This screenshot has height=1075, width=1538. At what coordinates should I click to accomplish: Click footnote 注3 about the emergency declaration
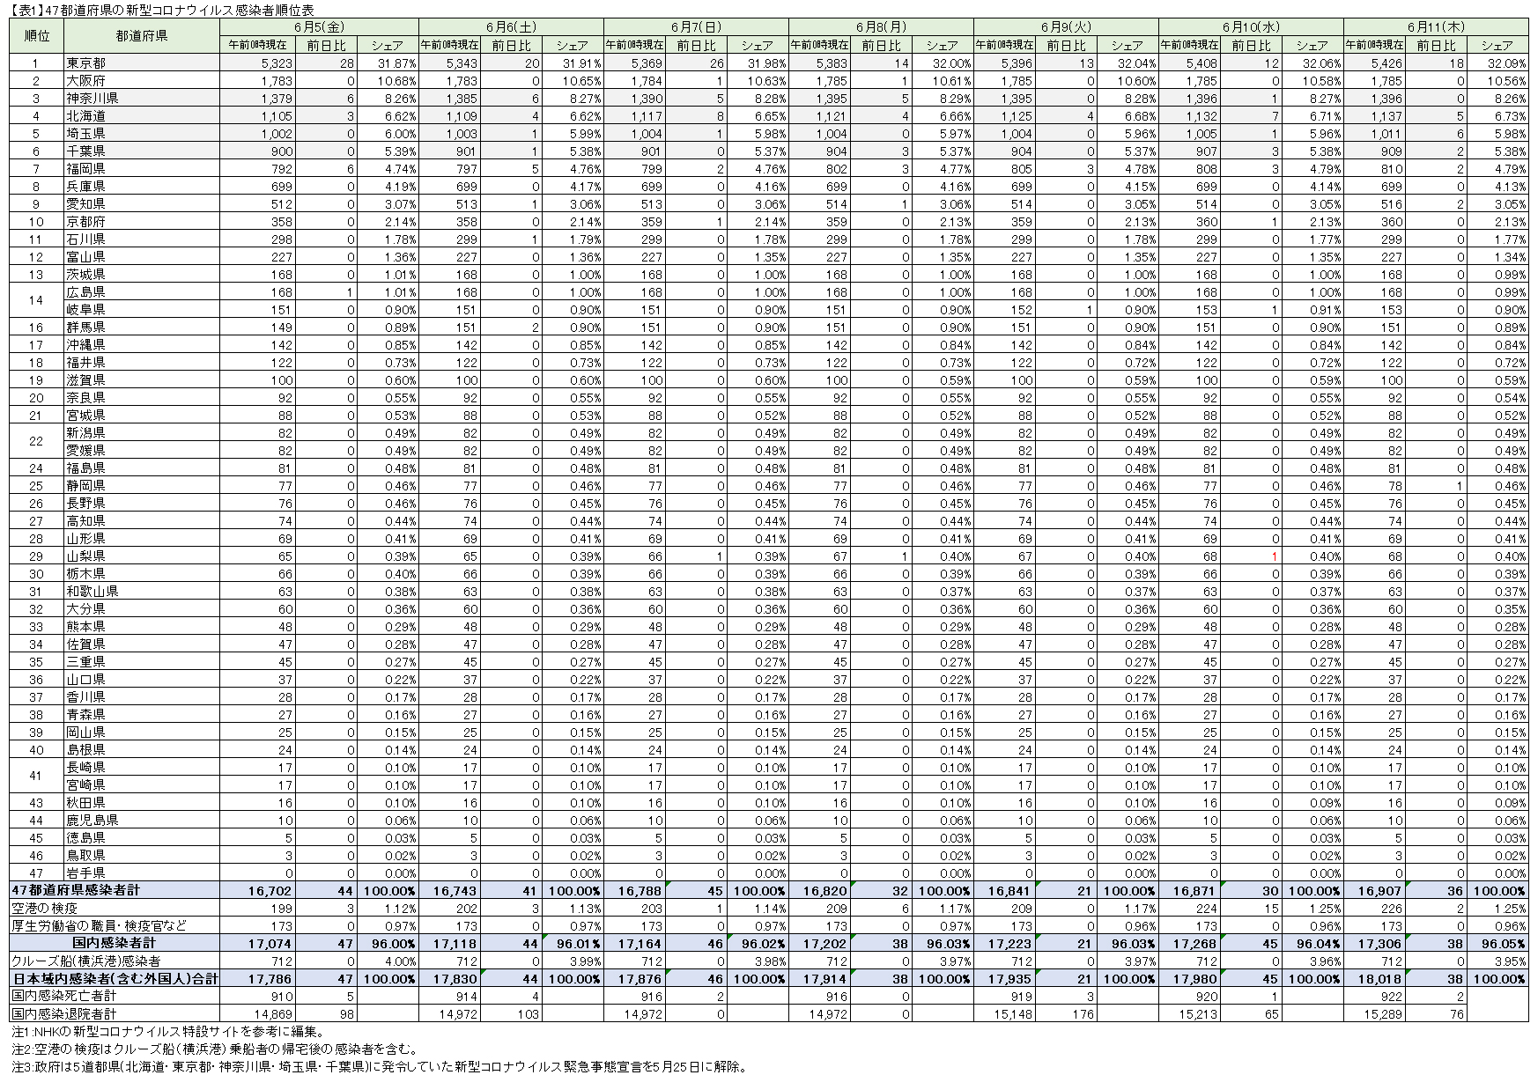pos(379,1067)
